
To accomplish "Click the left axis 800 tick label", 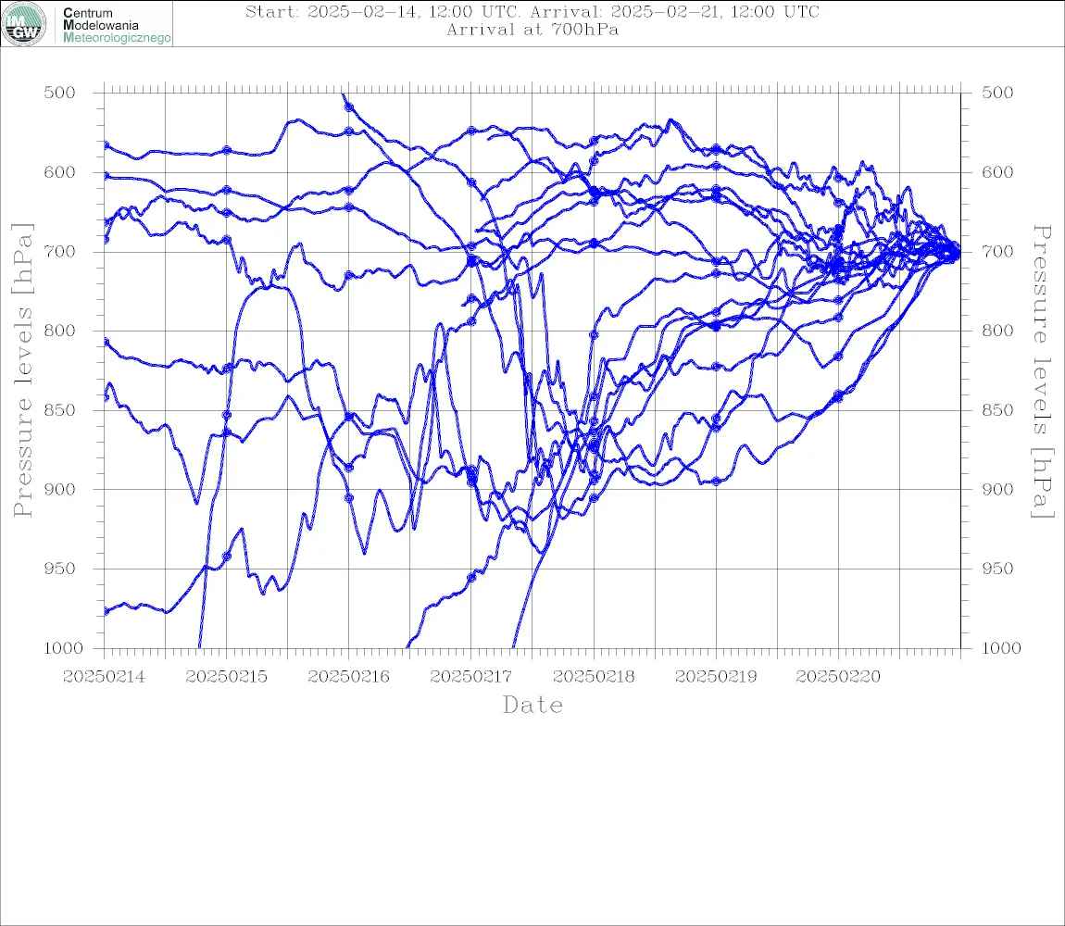I will pos(60,331).
